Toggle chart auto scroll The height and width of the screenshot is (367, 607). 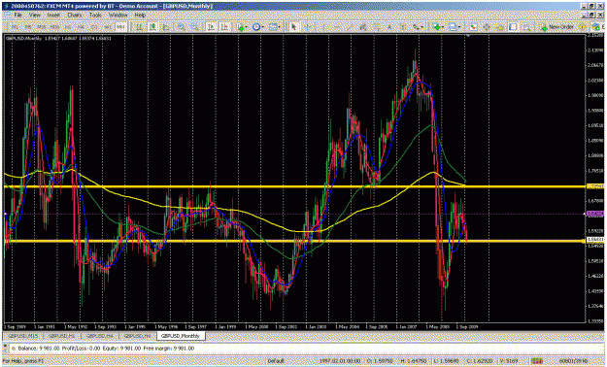pyautogui.click(x=212, y=27)
